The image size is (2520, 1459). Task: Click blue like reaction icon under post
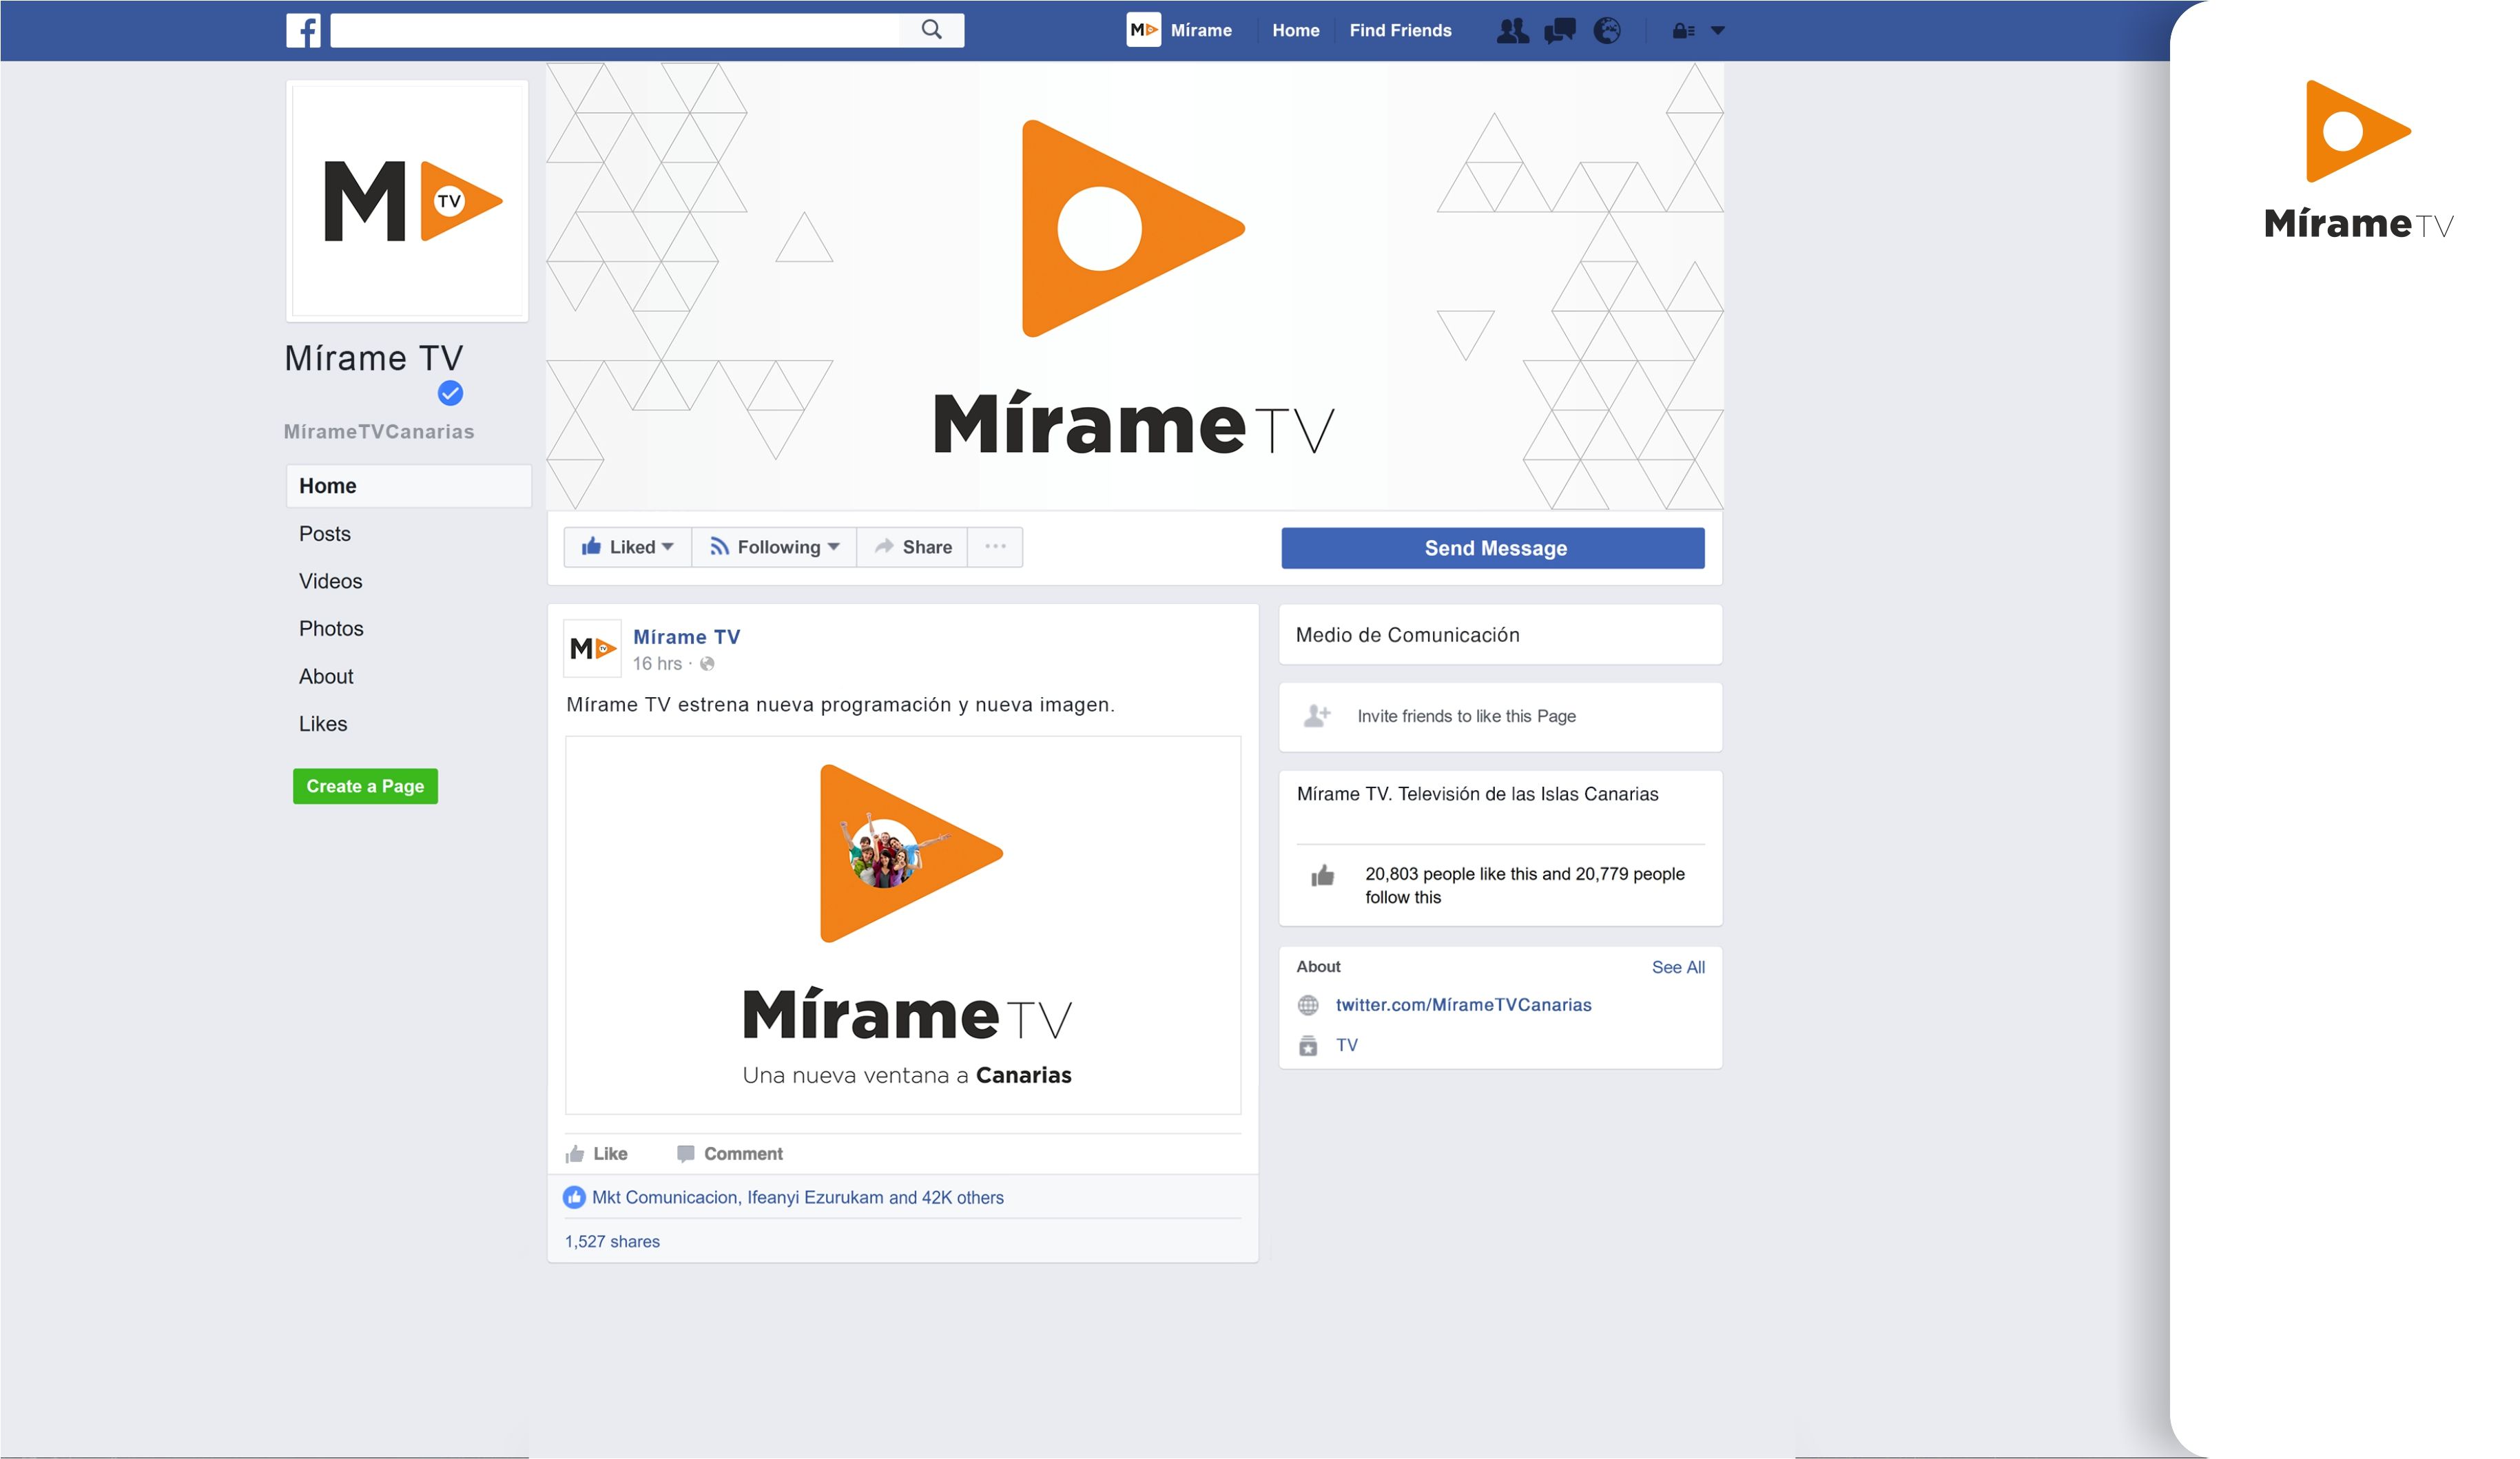(x=574, y=1198)
